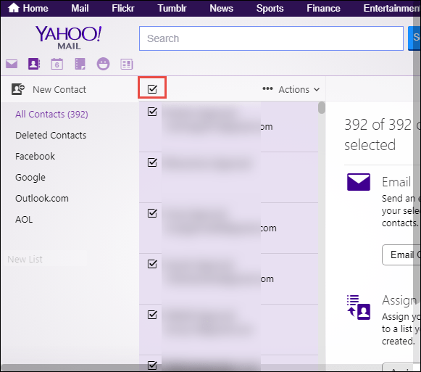Open News in the top navigation
This screenshot has width=421, height=372.
221,8
